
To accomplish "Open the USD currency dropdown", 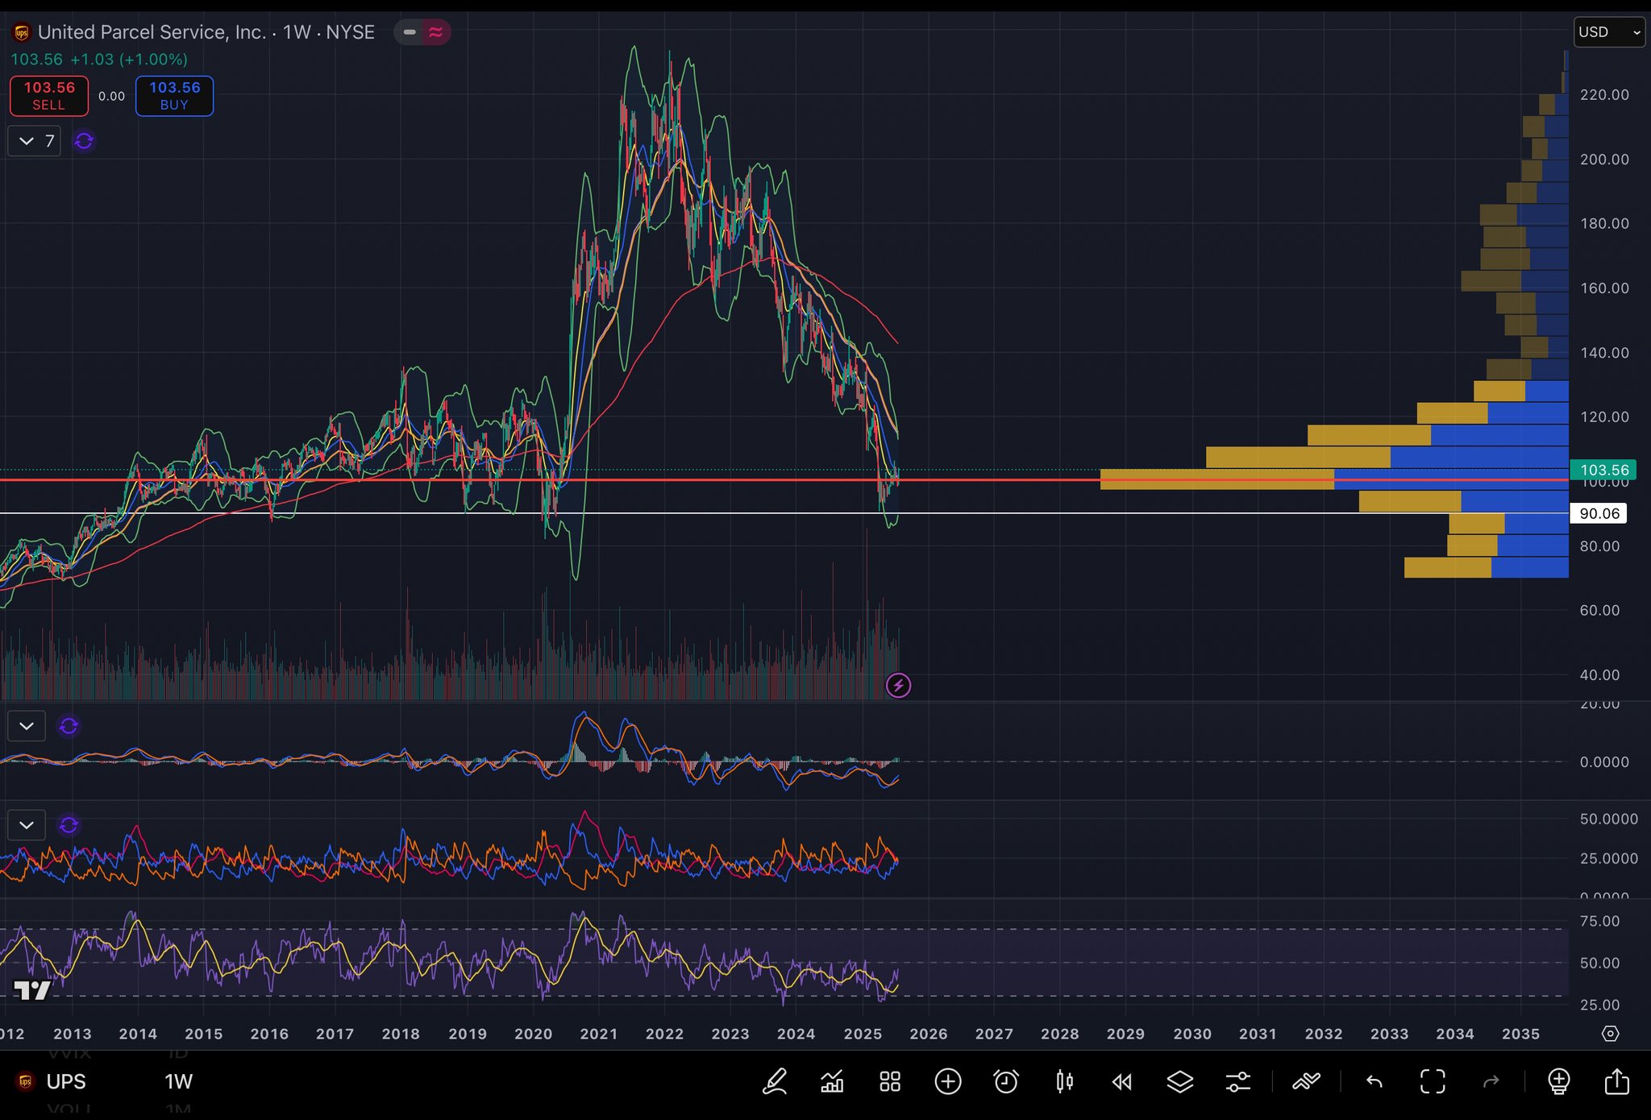I will [1608, 32].
